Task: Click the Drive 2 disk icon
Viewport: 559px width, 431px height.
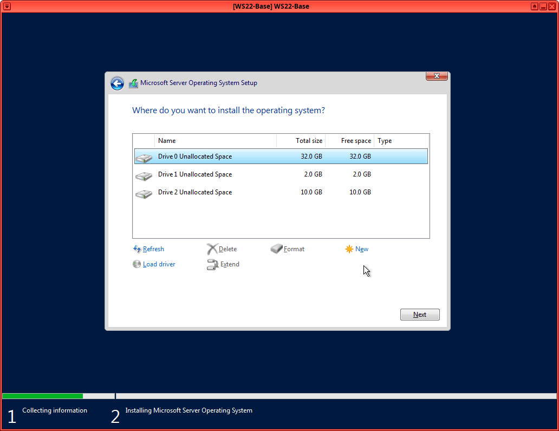Action: [144, 193]
